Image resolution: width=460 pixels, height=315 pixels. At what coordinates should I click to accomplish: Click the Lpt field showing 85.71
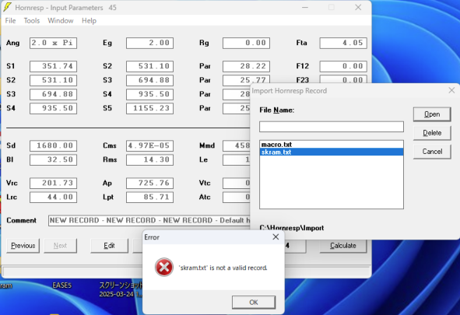149,198
